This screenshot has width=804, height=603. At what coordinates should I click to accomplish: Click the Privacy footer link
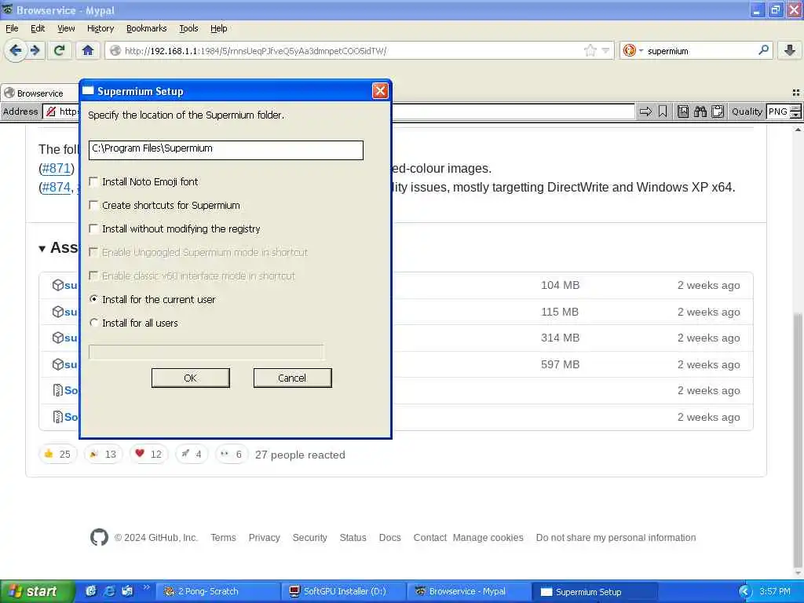click(264, 537)
